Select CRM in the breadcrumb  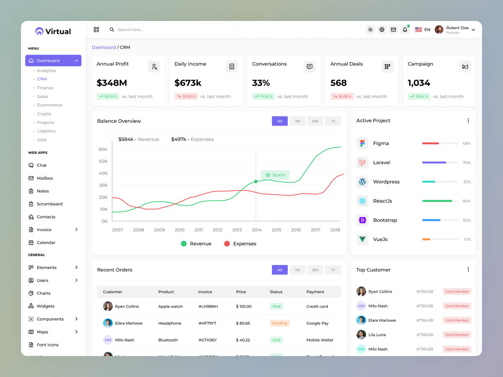[124, 47]
